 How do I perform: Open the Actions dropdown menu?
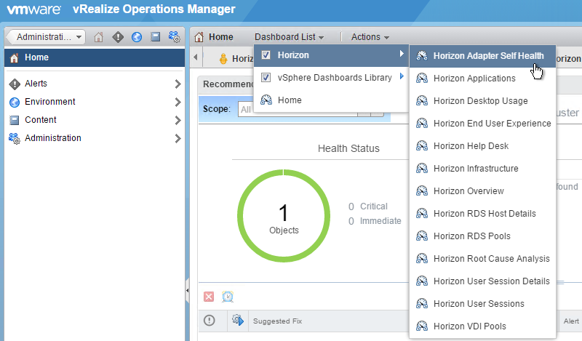370,37
